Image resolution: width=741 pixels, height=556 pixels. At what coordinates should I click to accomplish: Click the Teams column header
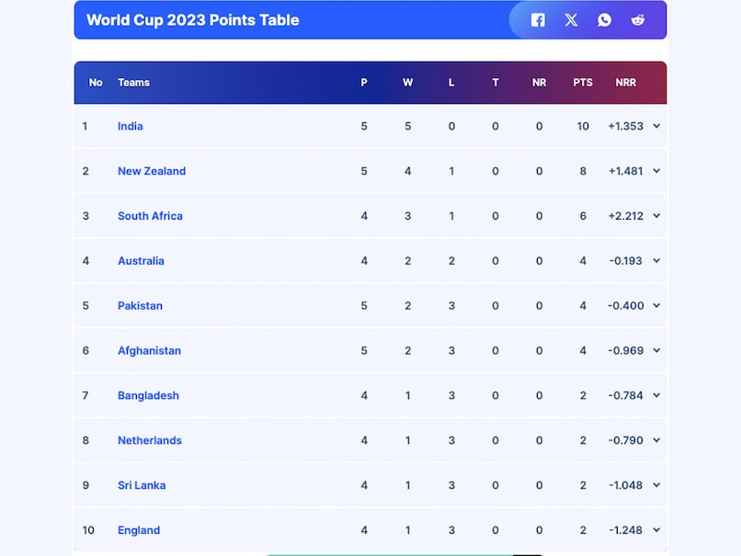click(133, 83)
